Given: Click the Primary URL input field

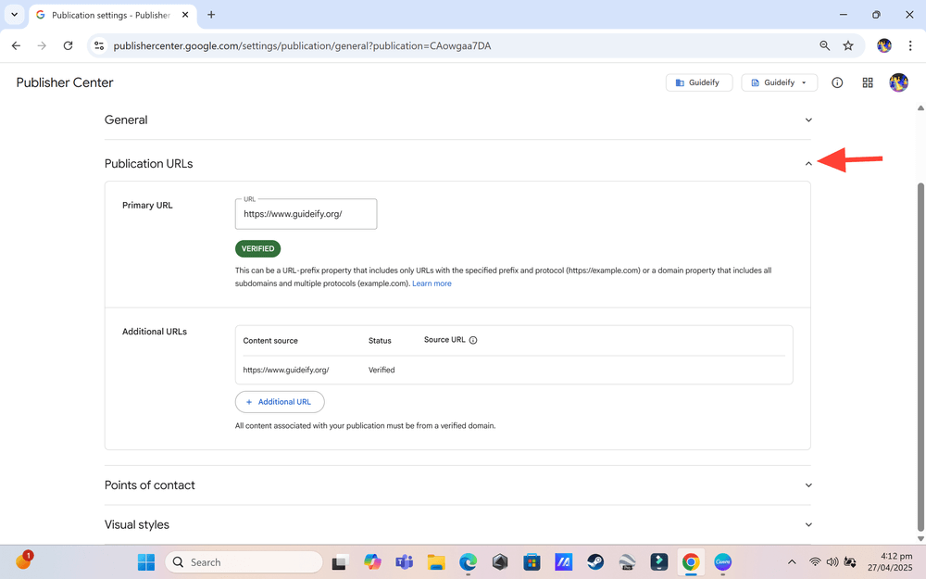Looking at the screenshot, I should pyautogui.click(x=306, y=214).
